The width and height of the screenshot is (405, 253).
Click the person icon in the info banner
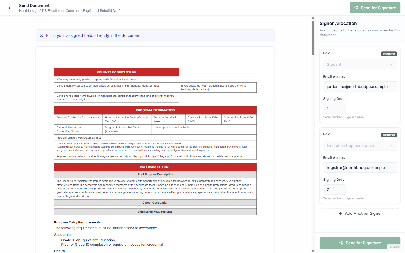pyautogui.click(x=42, y=36)
